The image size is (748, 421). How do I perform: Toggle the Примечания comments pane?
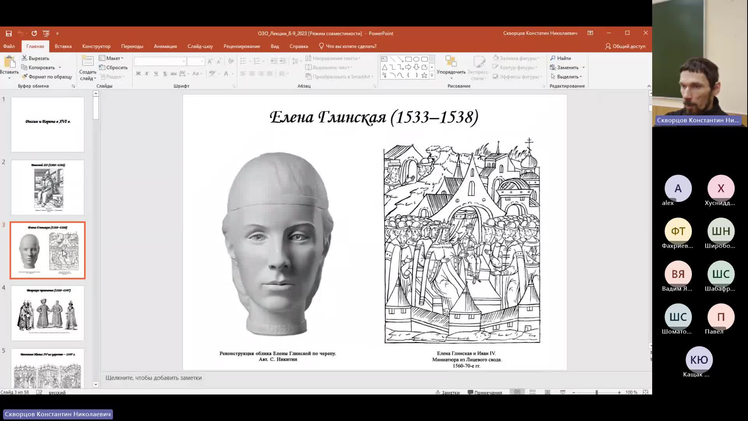485,393
